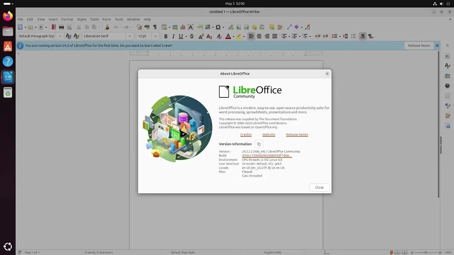Enable centered paragraph alignment
454x255 pixels.
[259, 36]
